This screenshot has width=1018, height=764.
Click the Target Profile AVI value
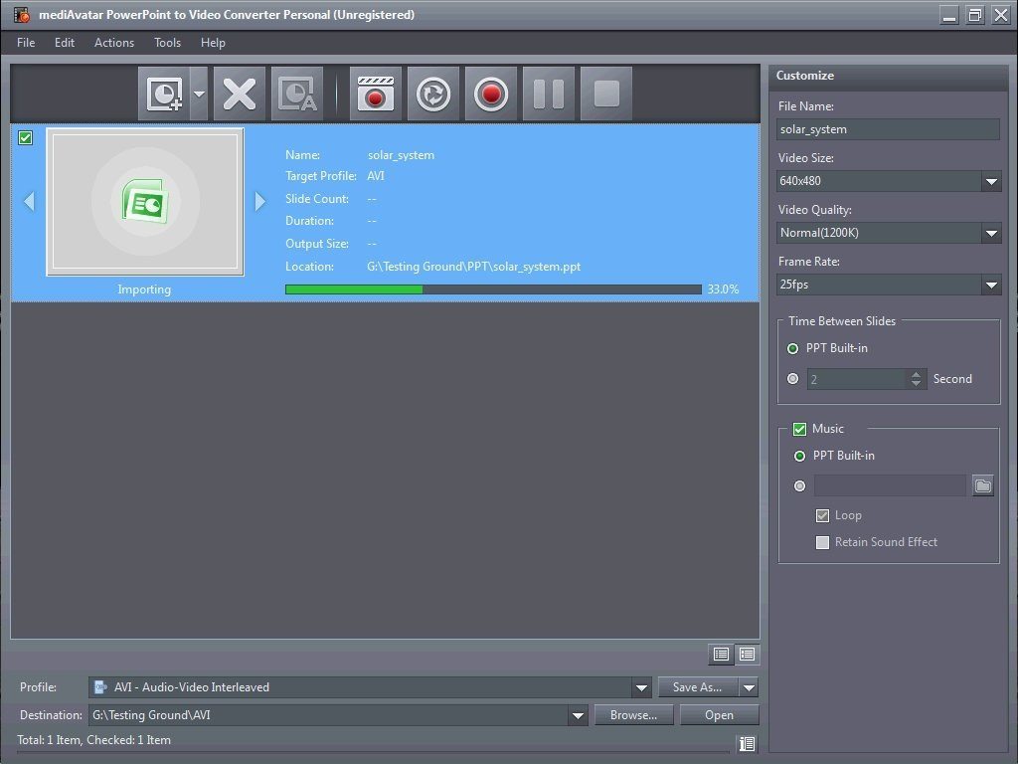[x=375, y=176]
